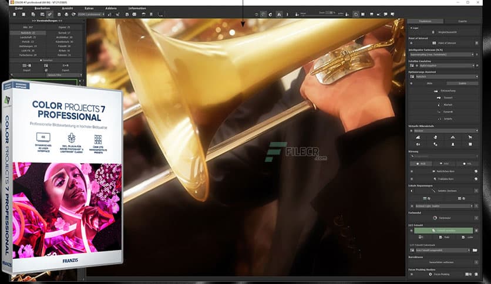Select the Künstlerisch preset category
This screenshot has width=491, height=284.
65,42
